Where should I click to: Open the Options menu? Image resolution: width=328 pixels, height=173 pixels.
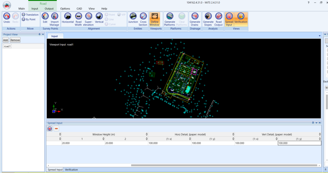pyautogui.click(x=65, y=9)
